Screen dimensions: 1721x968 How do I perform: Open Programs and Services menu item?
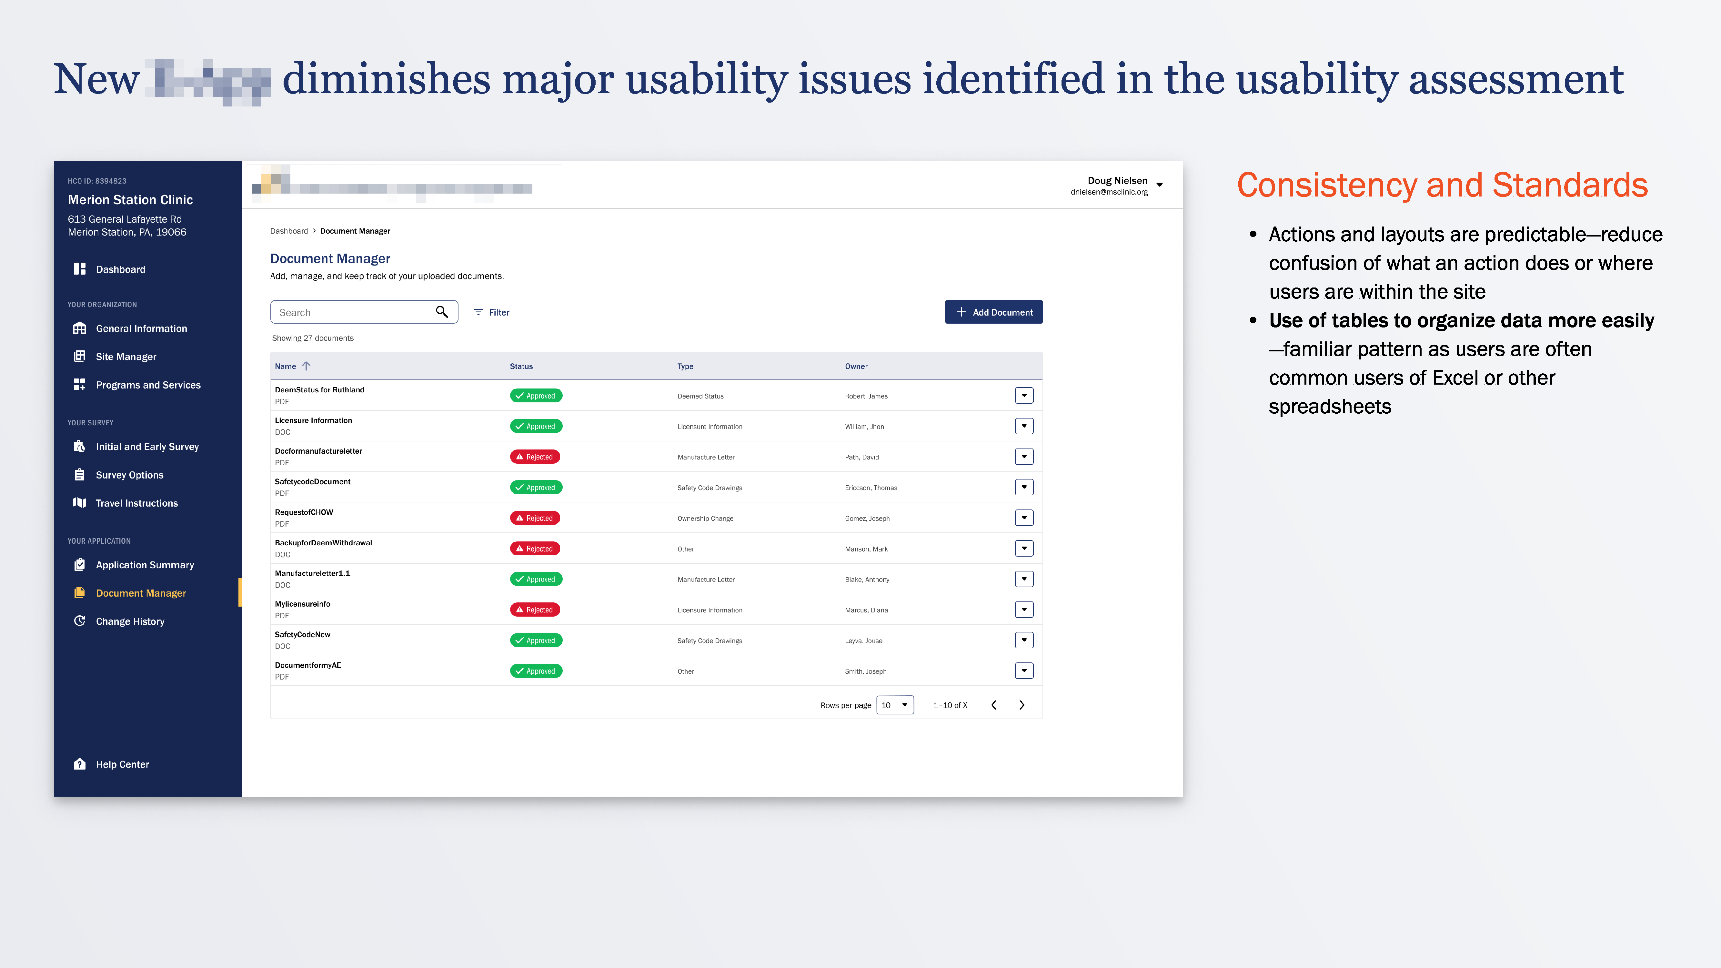tap(148, 385)
